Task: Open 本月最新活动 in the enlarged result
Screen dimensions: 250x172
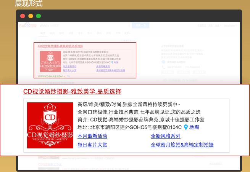Action: tap(92, 136)
